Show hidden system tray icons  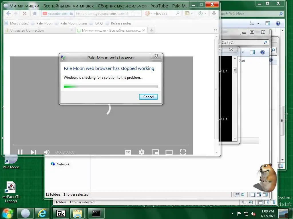click(x=232, y=214)
